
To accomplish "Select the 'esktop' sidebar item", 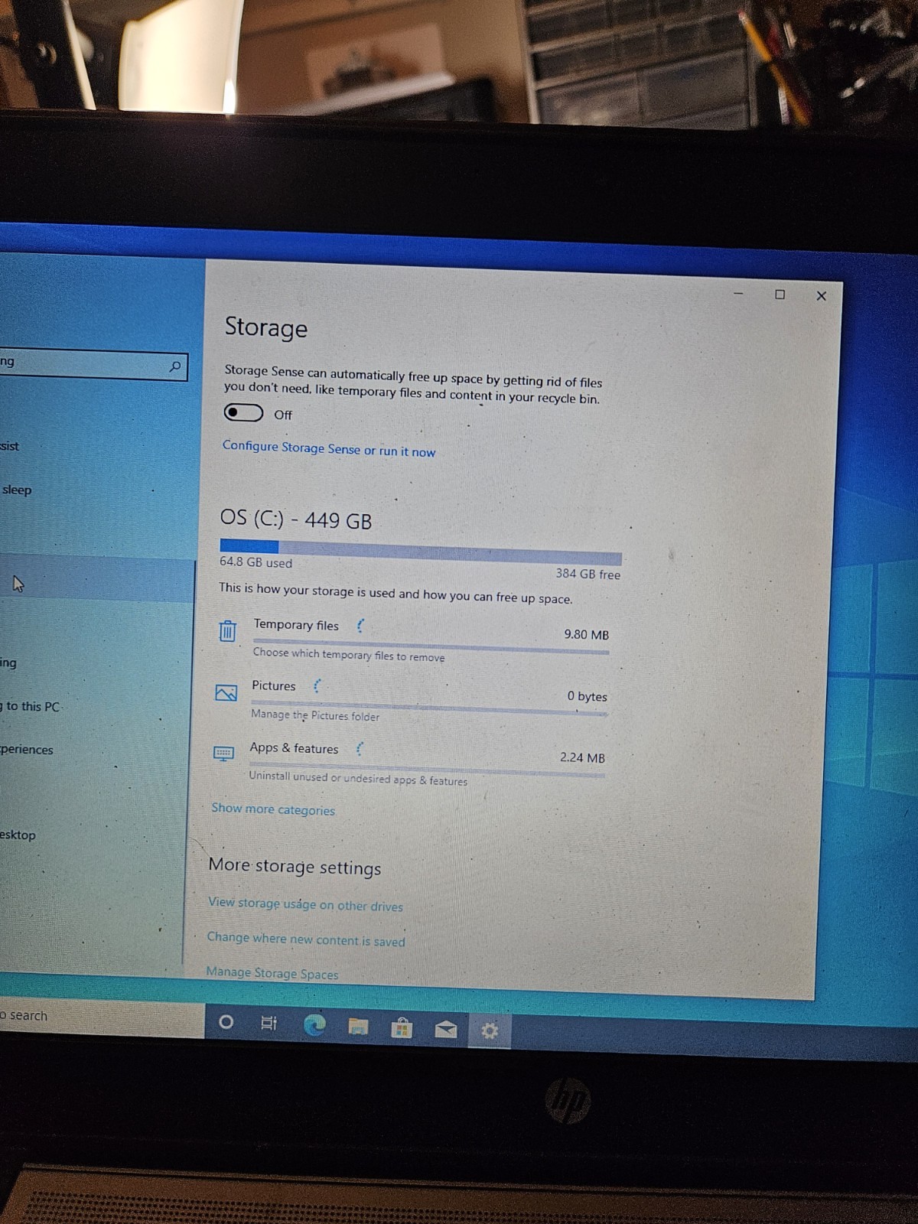I will tap(18, 835).
